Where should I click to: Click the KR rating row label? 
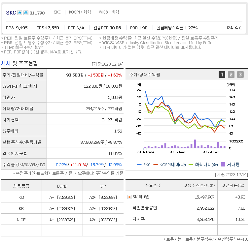pyautogui.click(x=21, y=208)
